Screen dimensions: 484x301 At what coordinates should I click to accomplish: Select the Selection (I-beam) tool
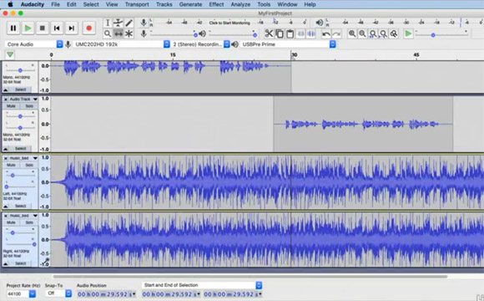[108, 23]
